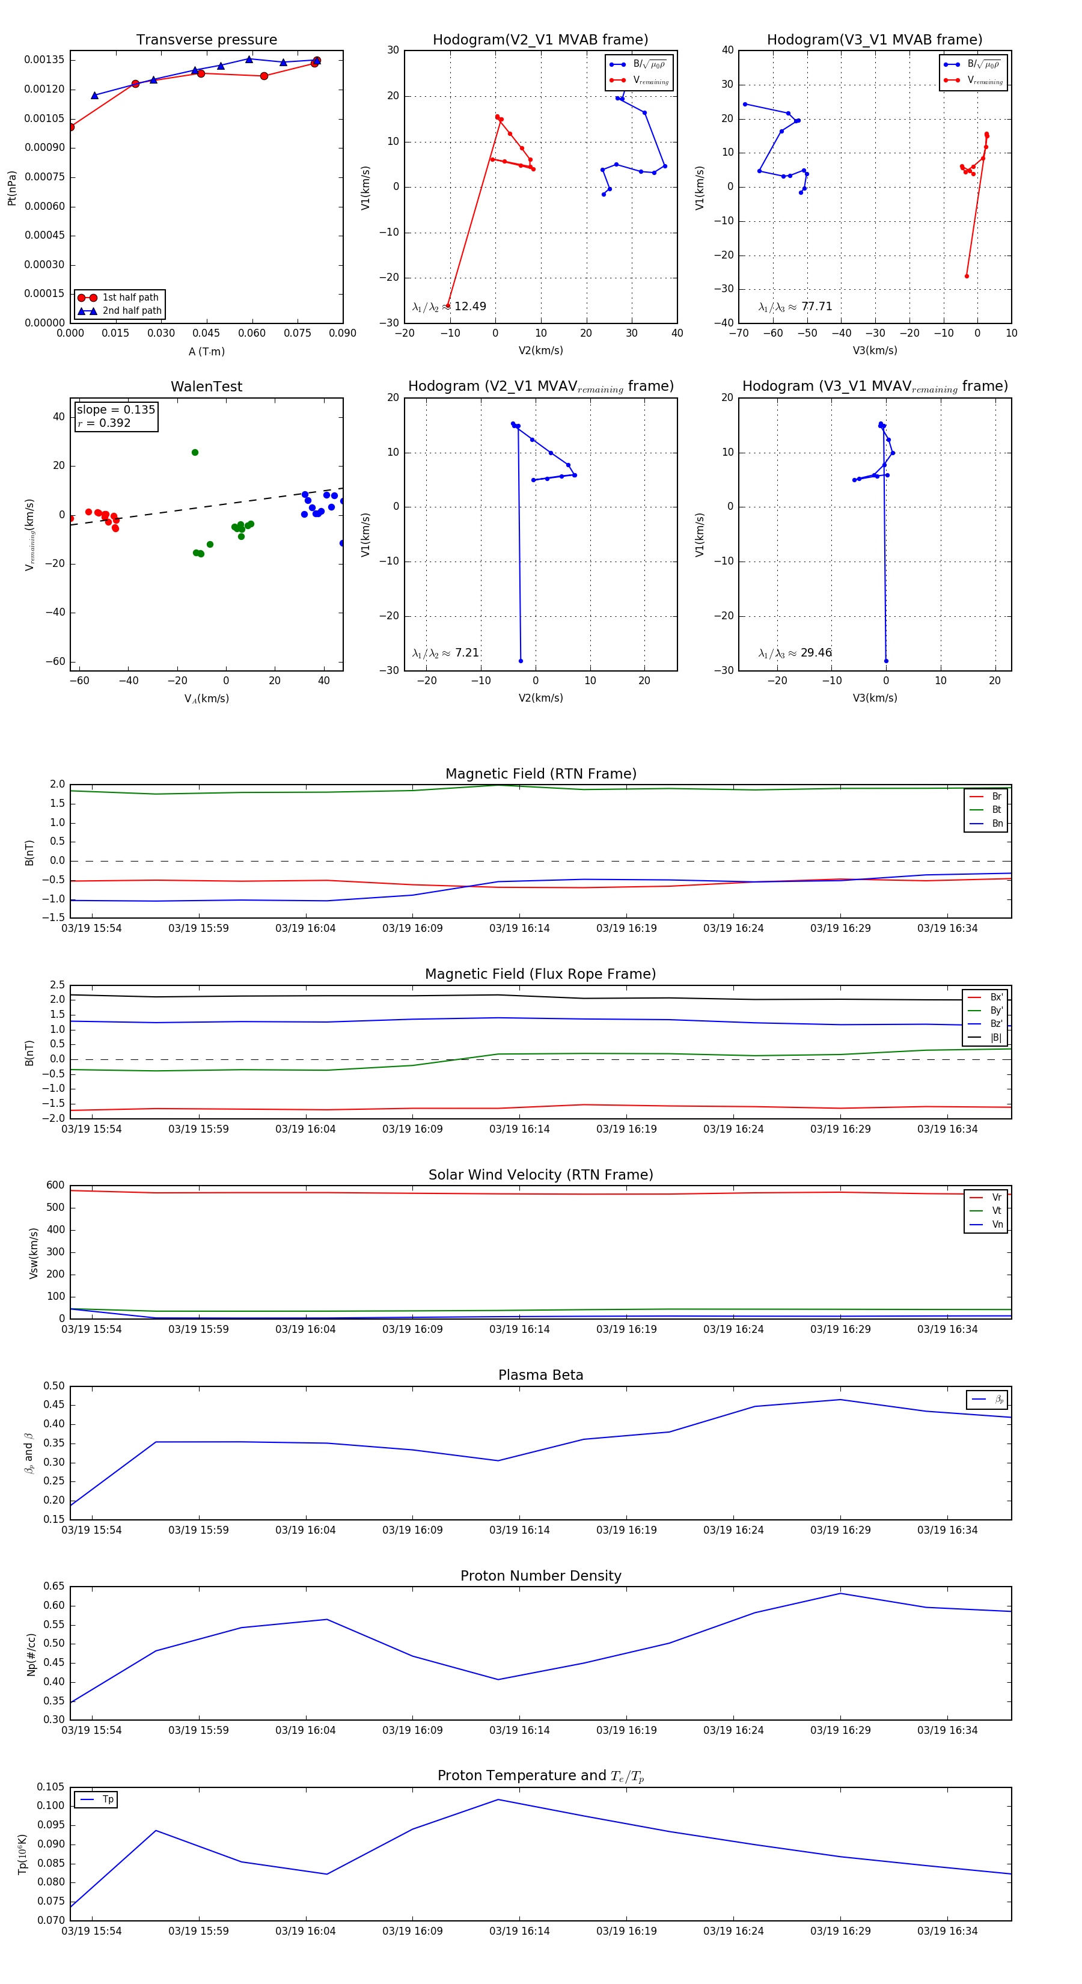Image resolution: width=1082 pixels, height=1984 pixels.
Task: Select the "Hodogram(V3_V1 MVAB frame)" title
Action: [874, 39]
